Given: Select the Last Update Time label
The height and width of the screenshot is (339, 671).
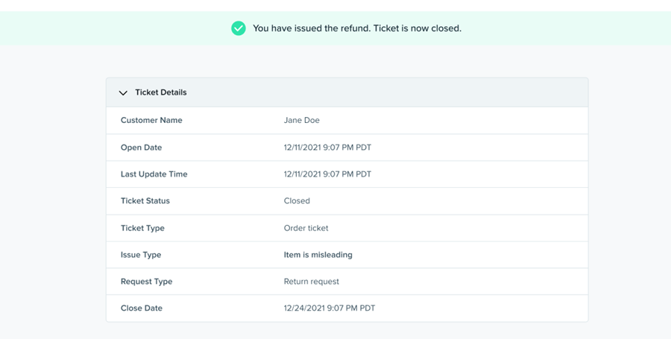Looking at the screenshot, I should (x=154, y=174).
